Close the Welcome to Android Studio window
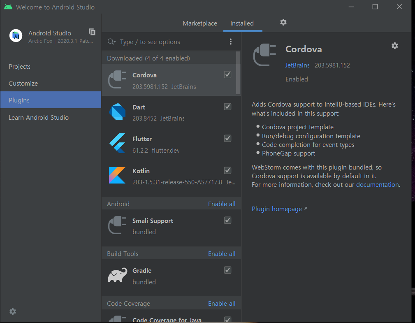 (399, 7)
